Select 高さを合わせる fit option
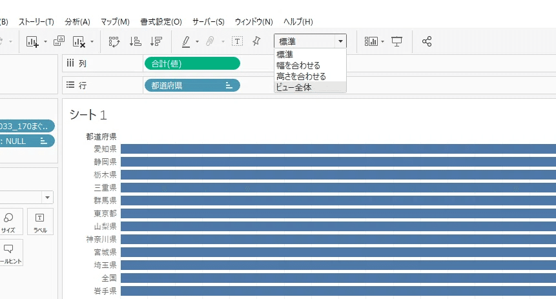 pos(301,76)
